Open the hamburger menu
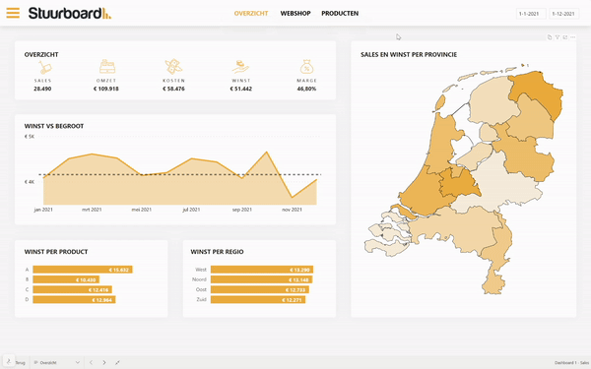This screenshot has height=369, width=591. (13, 13)
